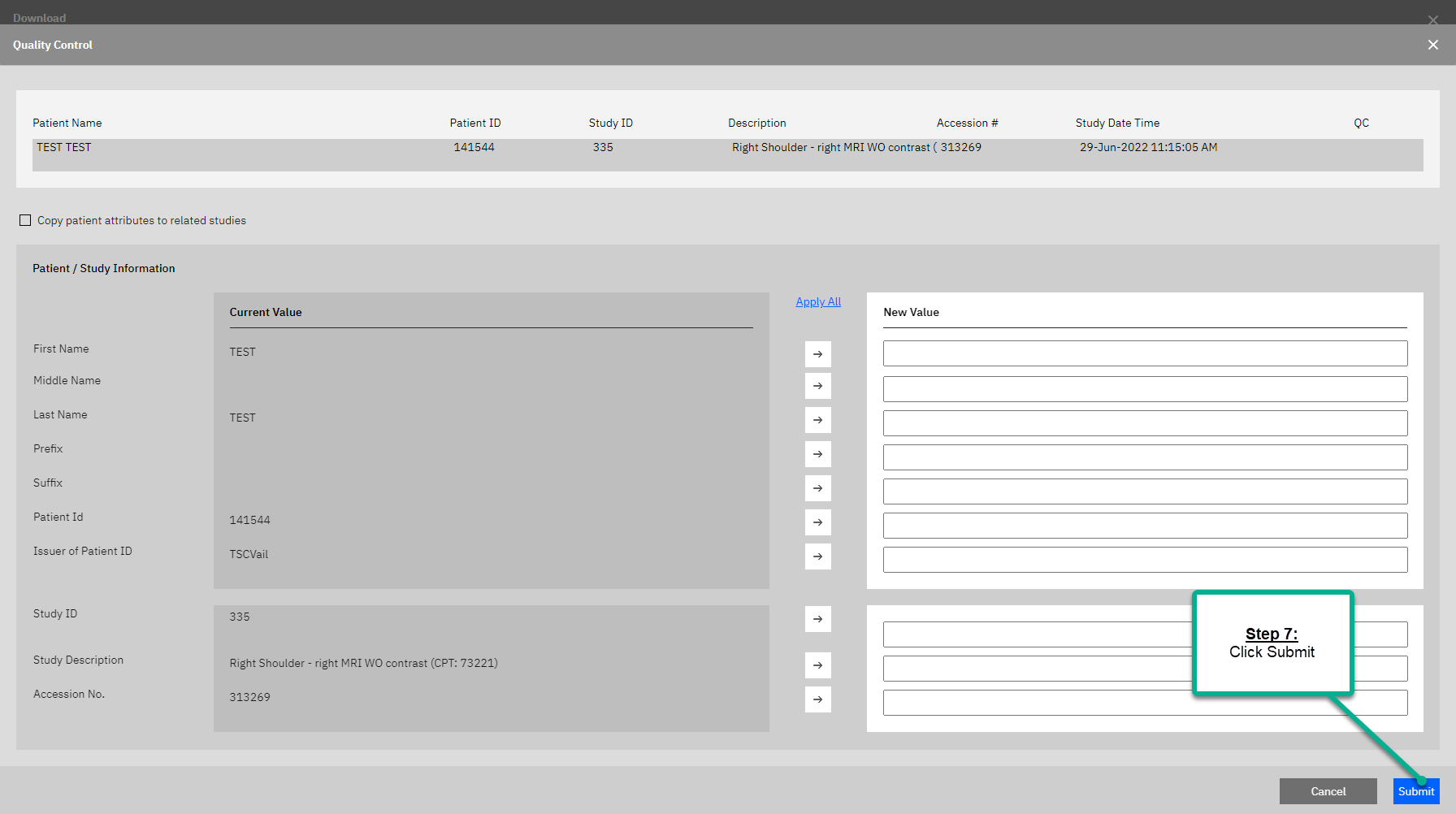Click the First Name new value field
Screen dimensions: 1456x814
[1144, 353]
